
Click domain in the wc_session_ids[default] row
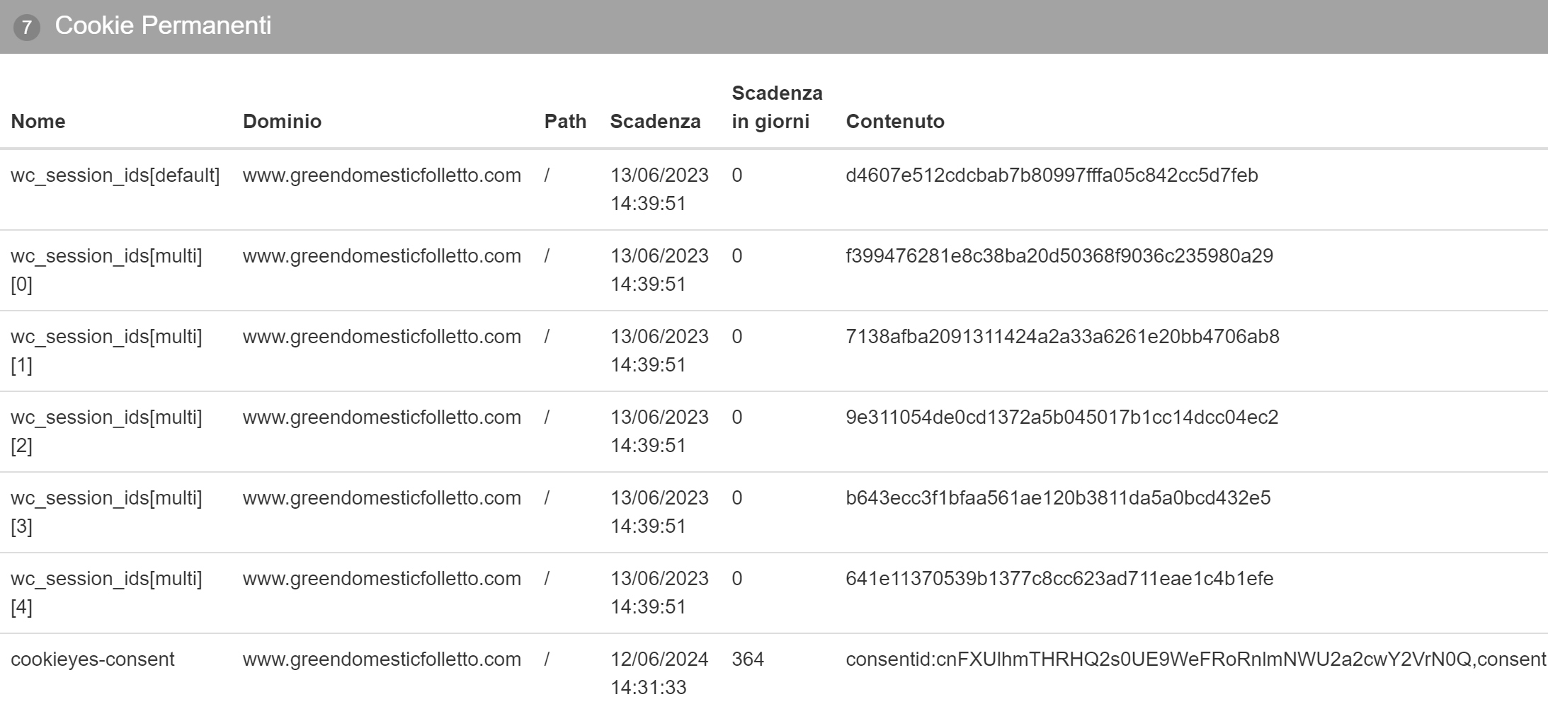click(382, 175)
